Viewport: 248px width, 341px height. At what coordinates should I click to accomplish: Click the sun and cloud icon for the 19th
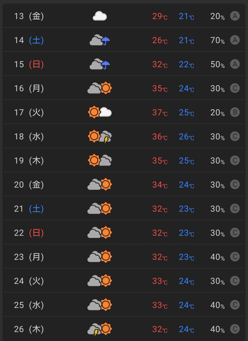100,161
